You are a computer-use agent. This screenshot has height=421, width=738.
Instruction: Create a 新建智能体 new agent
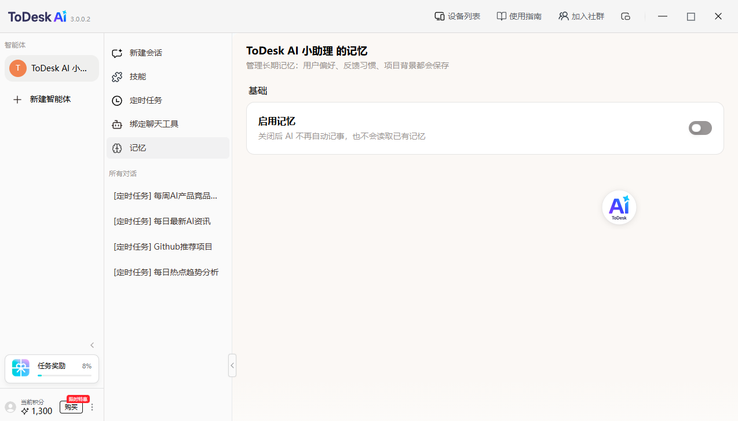pyautogui.click(x=42, y=99)
